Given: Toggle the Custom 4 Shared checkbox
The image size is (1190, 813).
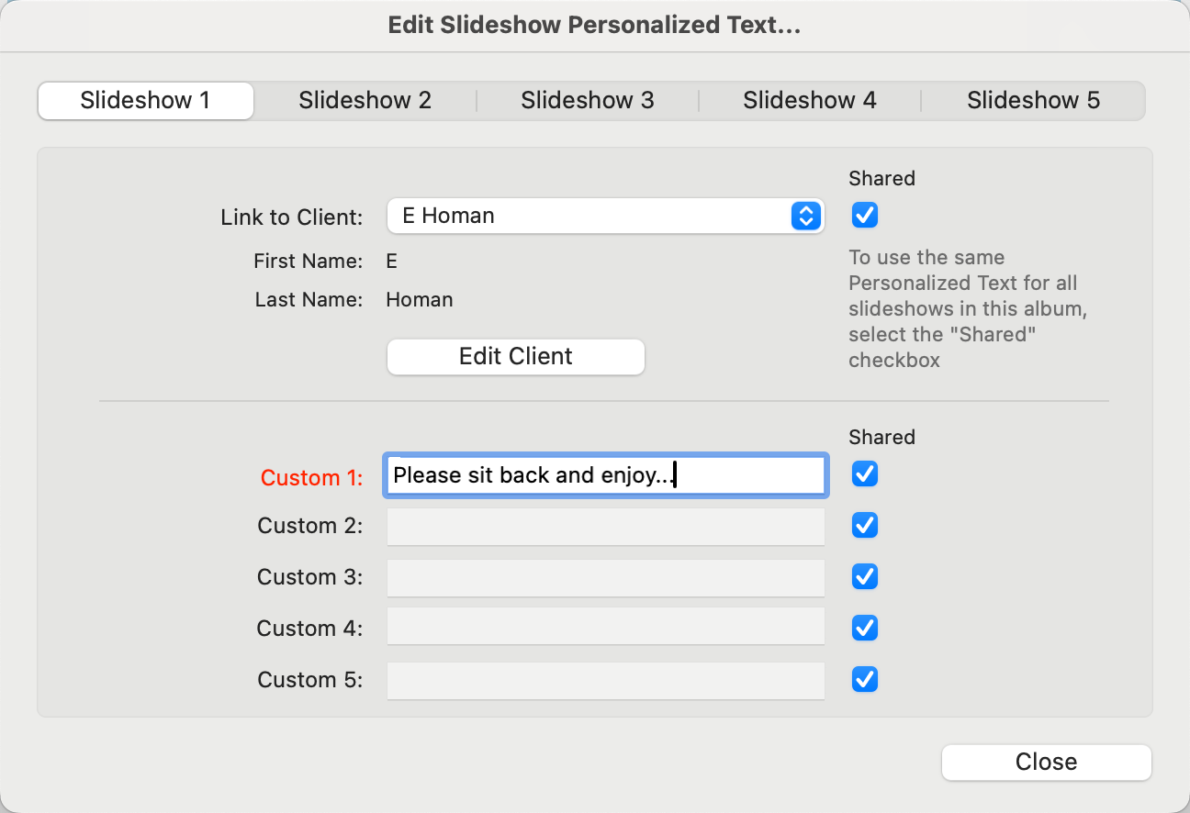Looking at the screenshot, I should pos(865,628).
